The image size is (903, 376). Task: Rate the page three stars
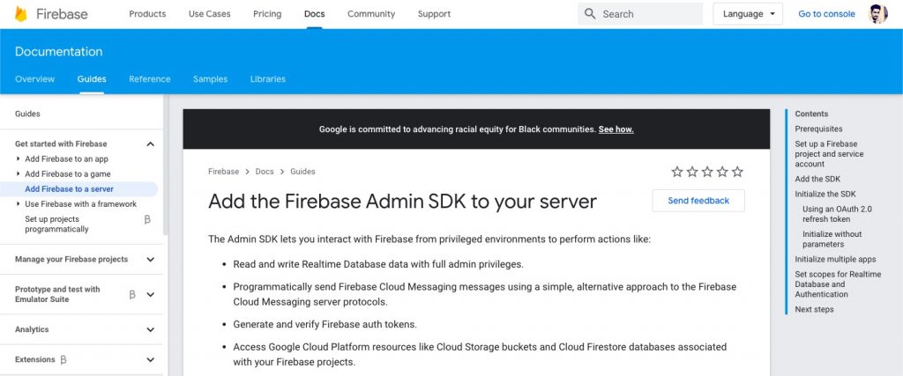[707, 172]
